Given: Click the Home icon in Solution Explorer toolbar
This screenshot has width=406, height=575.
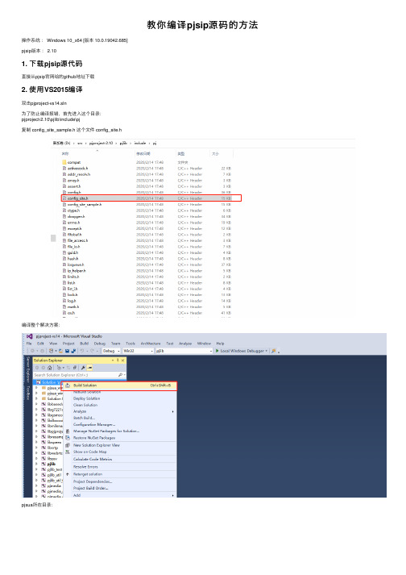Looking at the screenshot, I should (x=49, y=368).
